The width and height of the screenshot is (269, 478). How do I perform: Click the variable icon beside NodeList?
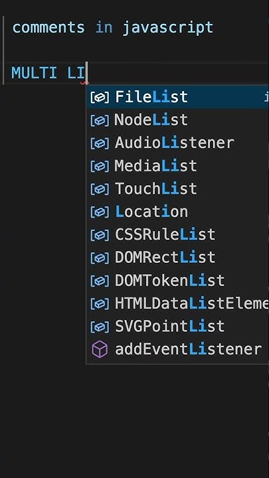[100, 120]
